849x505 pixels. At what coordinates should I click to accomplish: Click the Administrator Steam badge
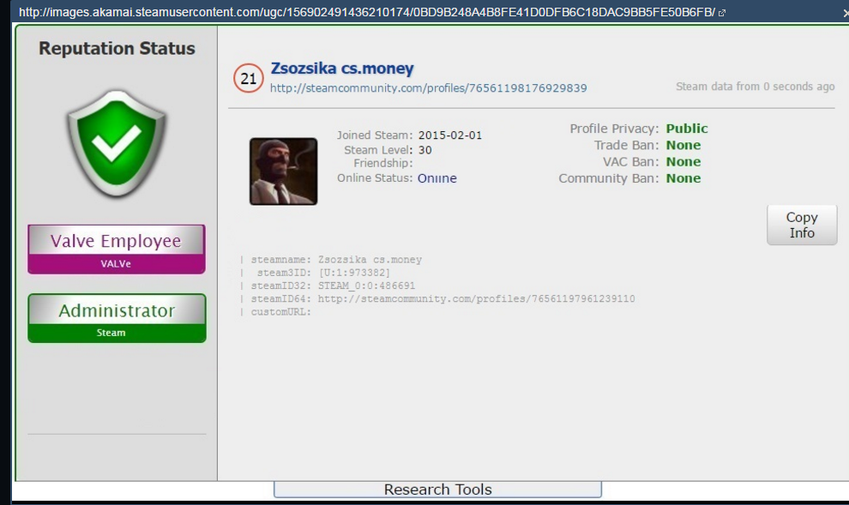coord(117,318)
